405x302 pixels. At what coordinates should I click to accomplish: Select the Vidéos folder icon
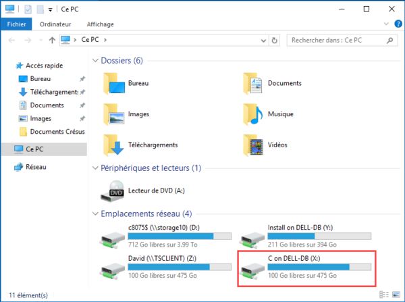pyautogui.click(x=253, y=145)
